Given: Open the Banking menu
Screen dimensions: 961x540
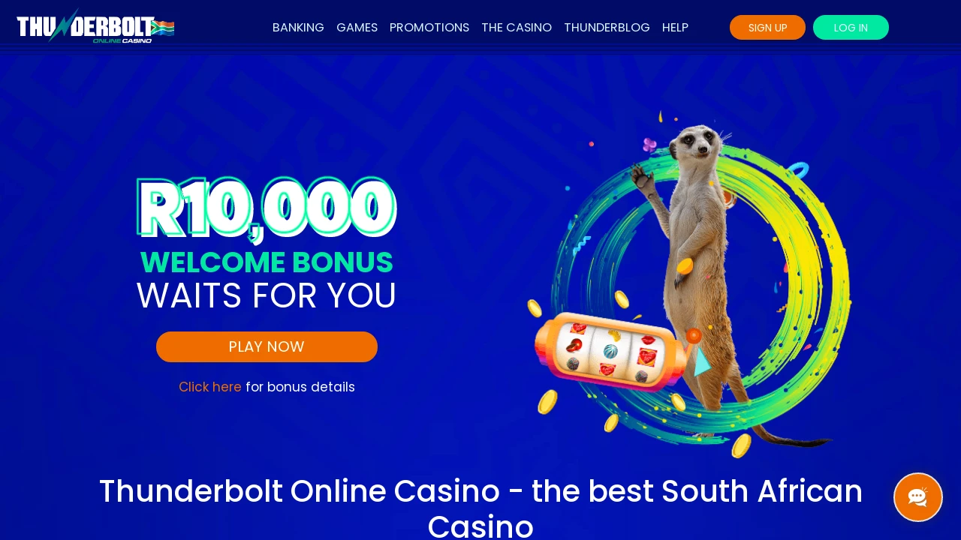Looking at the screenshot, I should [298, 28].
